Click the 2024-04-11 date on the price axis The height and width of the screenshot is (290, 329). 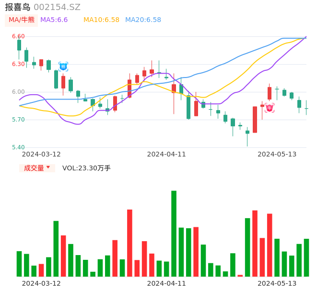[166, 154]
